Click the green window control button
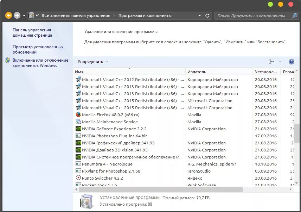Viewport: 301px width, 212px height. 270,4
